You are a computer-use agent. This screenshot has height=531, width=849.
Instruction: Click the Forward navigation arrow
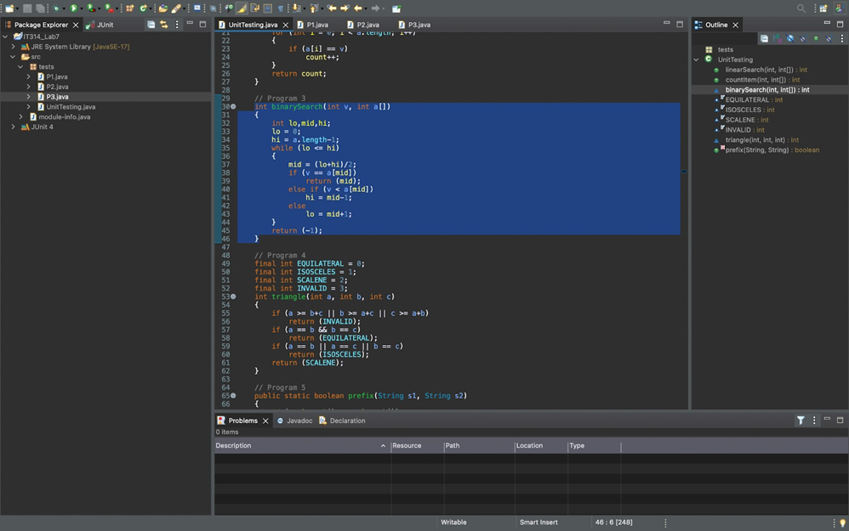click(375, 8)
